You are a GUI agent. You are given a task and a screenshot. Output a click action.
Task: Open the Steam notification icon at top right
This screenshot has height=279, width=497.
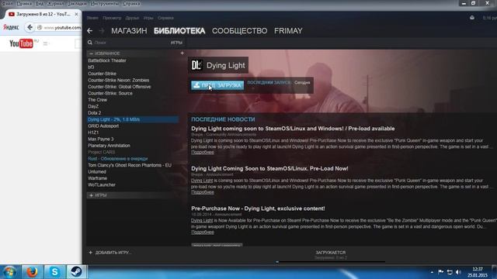pos(472,18)
